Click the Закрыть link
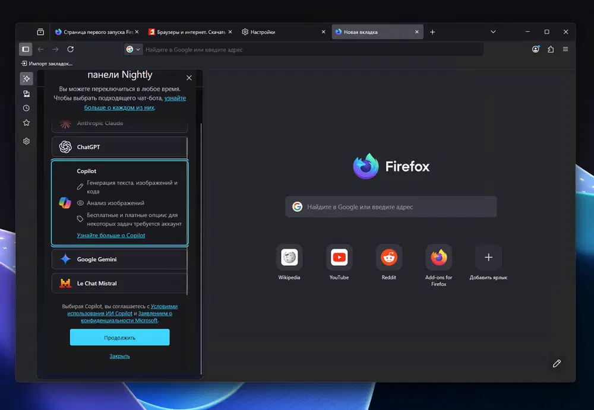594x410 pixels. [120, 356]
